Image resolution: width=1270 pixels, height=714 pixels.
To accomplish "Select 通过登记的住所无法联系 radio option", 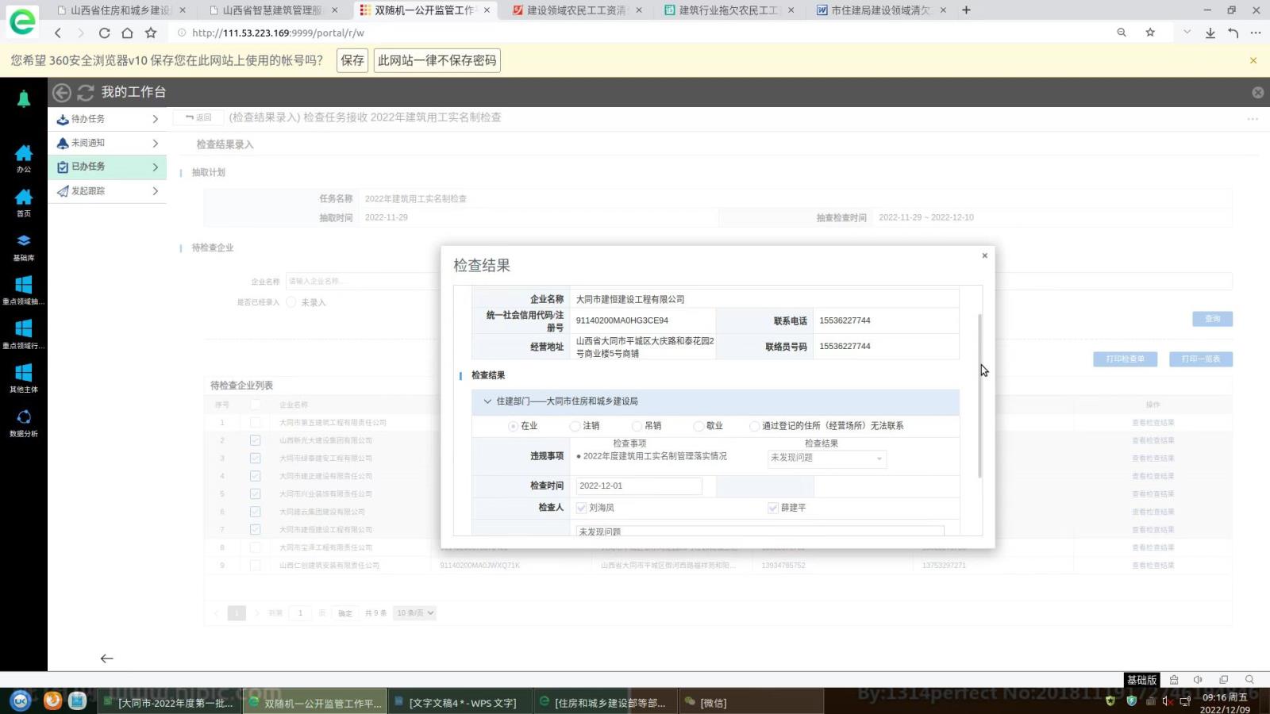I will click(x=755, y=426).
